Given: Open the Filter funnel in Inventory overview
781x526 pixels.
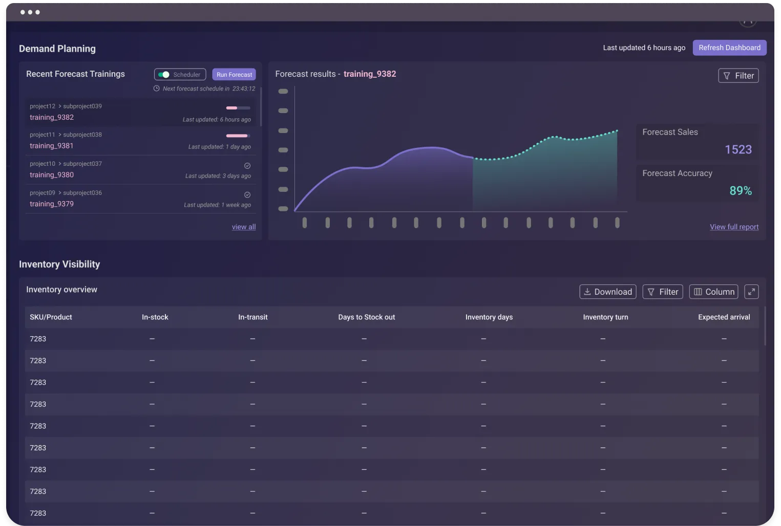Looking at the screenshot, I should coord(650,292).
